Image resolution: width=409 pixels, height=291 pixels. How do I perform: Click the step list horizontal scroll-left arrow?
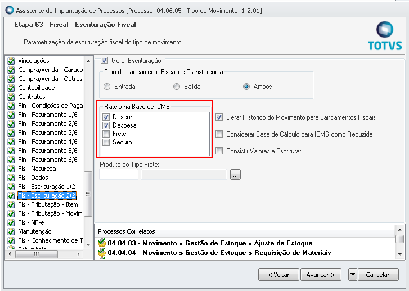pyautogui.click(x=10, y=254)
